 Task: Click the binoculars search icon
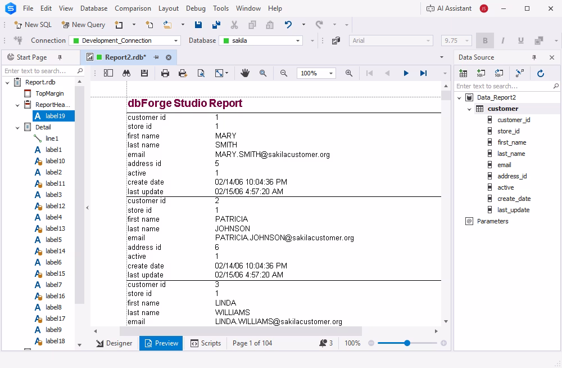126,73
